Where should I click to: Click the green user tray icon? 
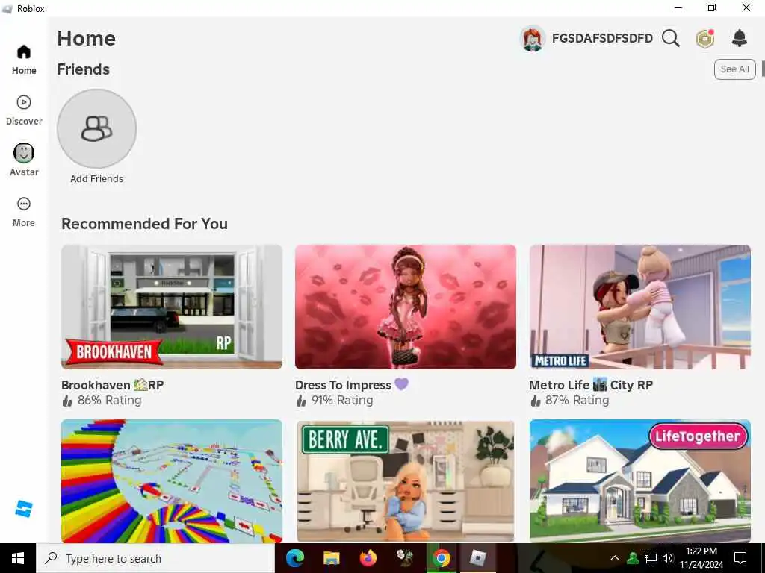pyautogui.click(x=633, y=558)
